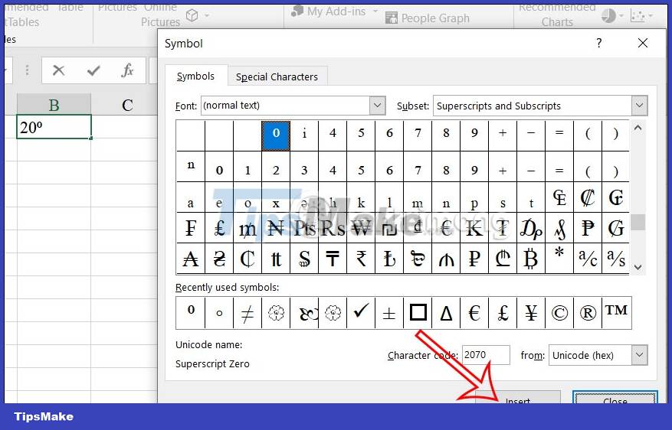
Task: Choose the Kip sign ₭
Action: point(474,229)
